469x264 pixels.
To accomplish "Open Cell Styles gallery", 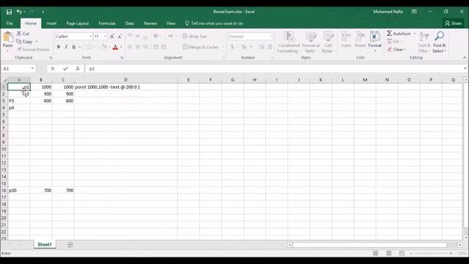I will pyautogui.click(x=328, y=43).
